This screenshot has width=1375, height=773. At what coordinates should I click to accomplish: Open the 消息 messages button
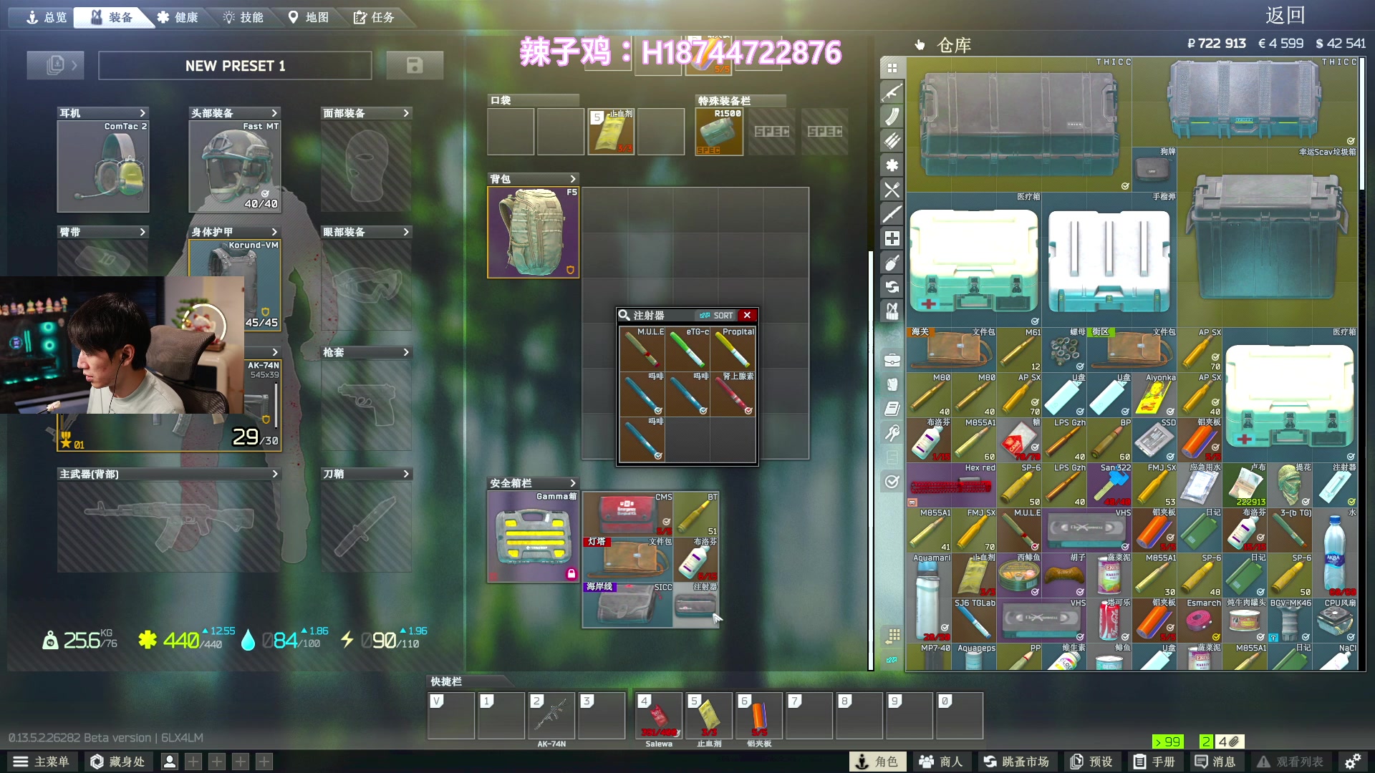click(x=1215, y=762)
